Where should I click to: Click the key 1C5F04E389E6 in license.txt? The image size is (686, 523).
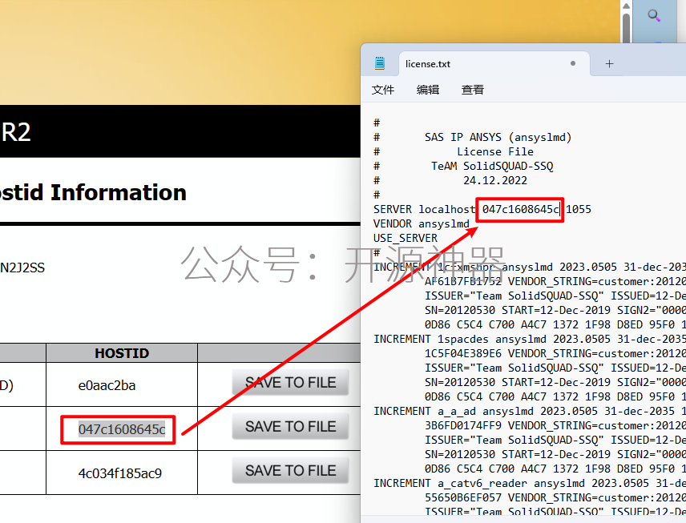coord(463,354)
